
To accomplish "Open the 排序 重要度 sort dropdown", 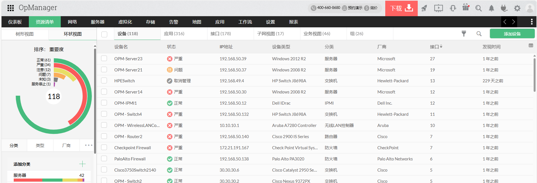I will 49,49.
